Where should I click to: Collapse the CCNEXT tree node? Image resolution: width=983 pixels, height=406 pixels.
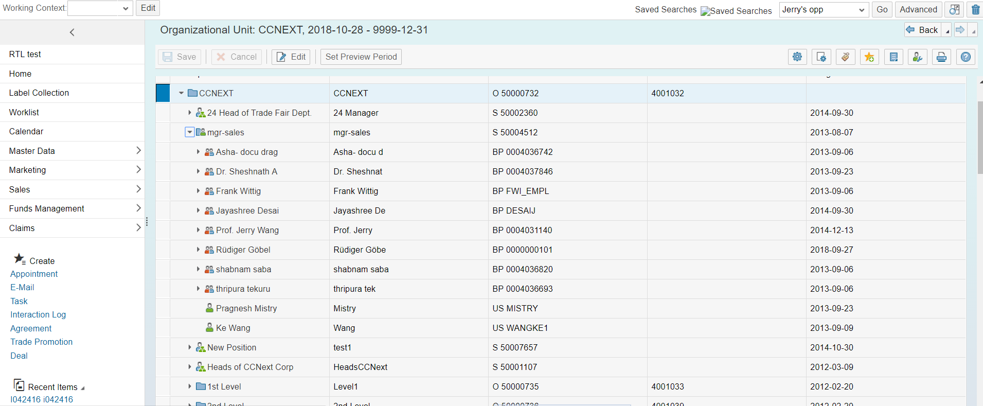[x=181, y=93]
